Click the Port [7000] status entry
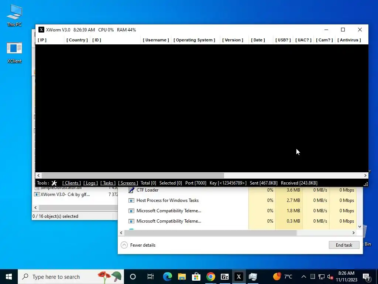 pos(196,183)
